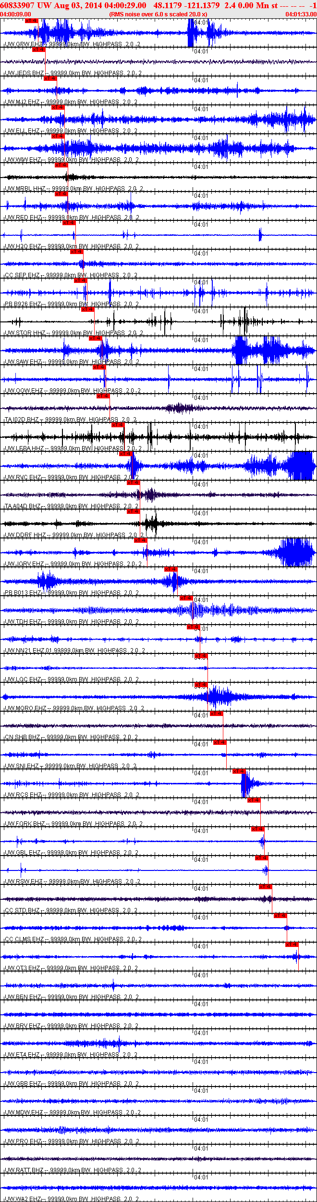This screenshot has height=1202, width=317.
Task: Select the UW.STOR HHZ station label
Action: (x=25, y=333)
